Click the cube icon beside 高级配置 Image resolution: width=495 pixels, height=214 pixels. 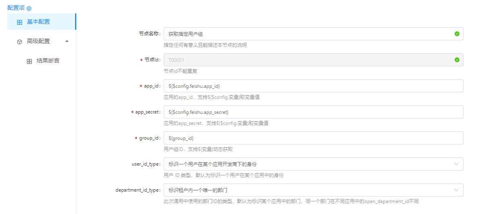click(20, 41)
